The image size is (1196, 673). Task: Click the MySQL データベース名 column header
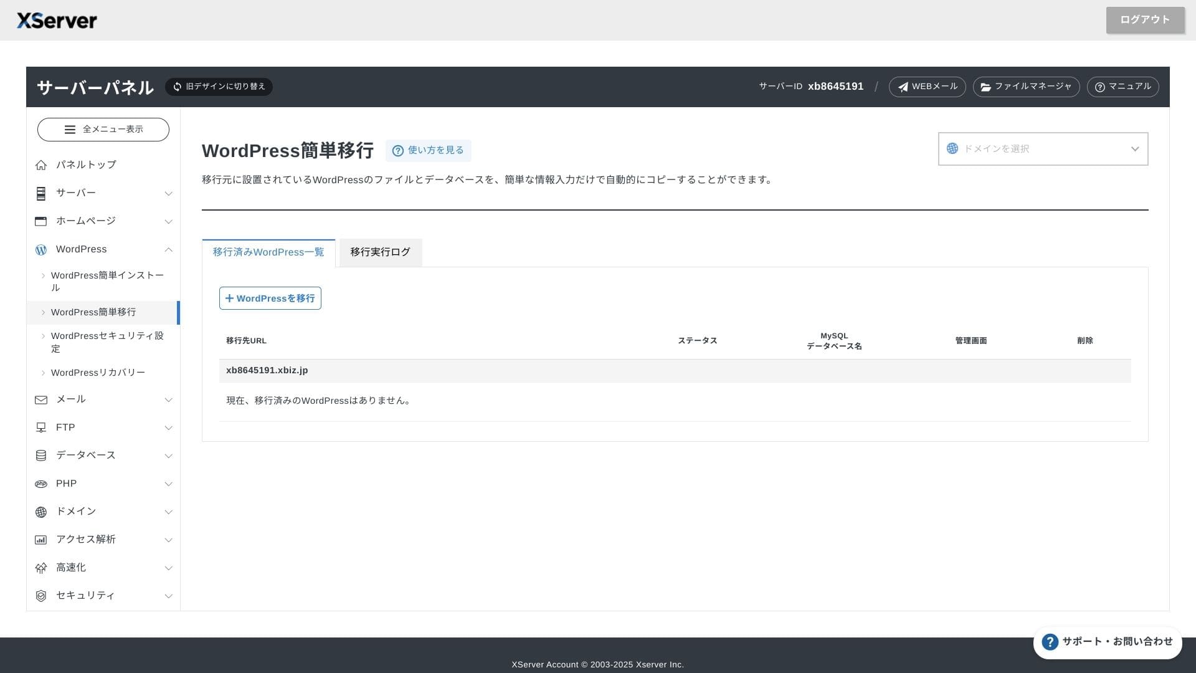tap(834, 341)
